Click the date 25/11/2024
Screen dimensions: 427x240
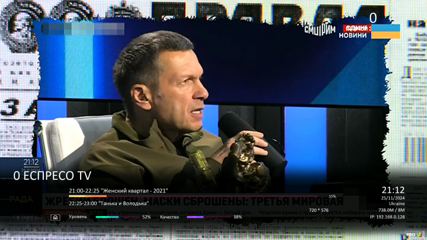pyautogui.click(x=393, y=198)
